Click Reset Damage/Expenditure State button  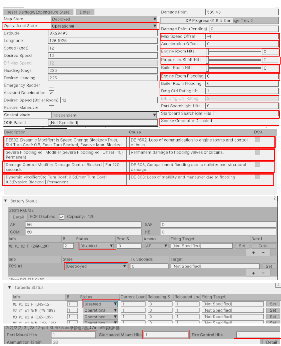(38, 12)
